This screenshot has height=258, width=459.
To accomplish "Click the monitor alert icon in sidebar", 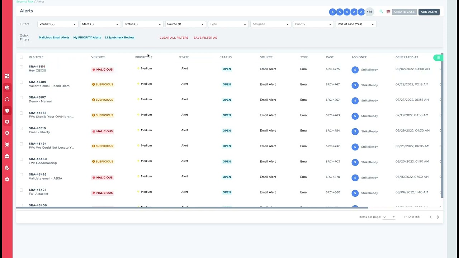I will [x=7, y=122].
